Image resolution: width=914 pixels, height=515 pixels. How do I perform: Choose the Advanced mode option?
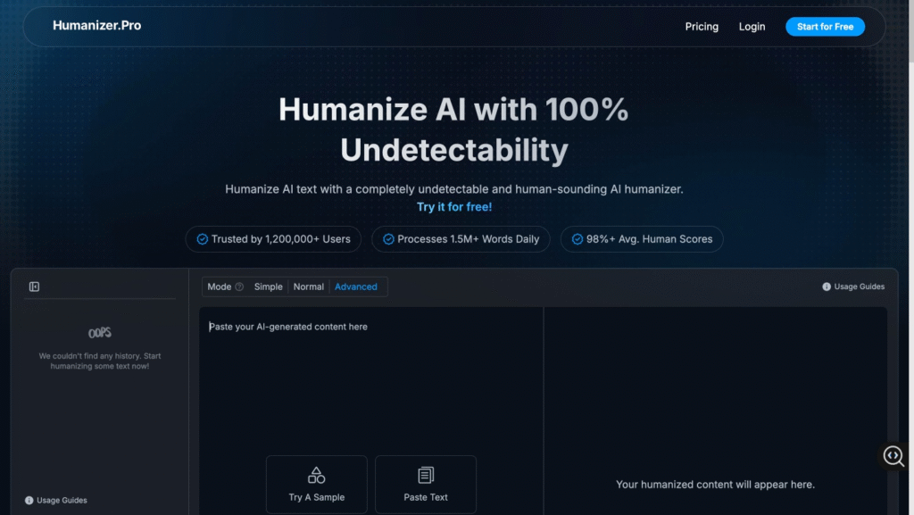click(356, 287)
